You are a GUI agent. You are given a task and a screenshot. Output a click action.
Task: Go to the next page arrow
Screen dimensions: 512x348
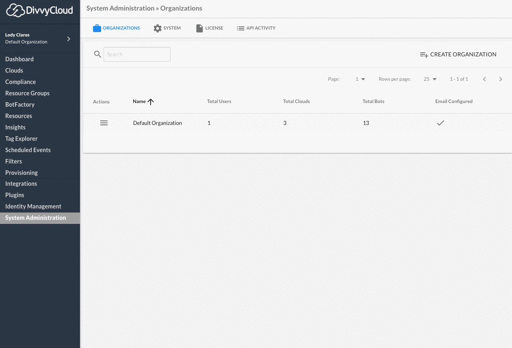pos(501,79)
